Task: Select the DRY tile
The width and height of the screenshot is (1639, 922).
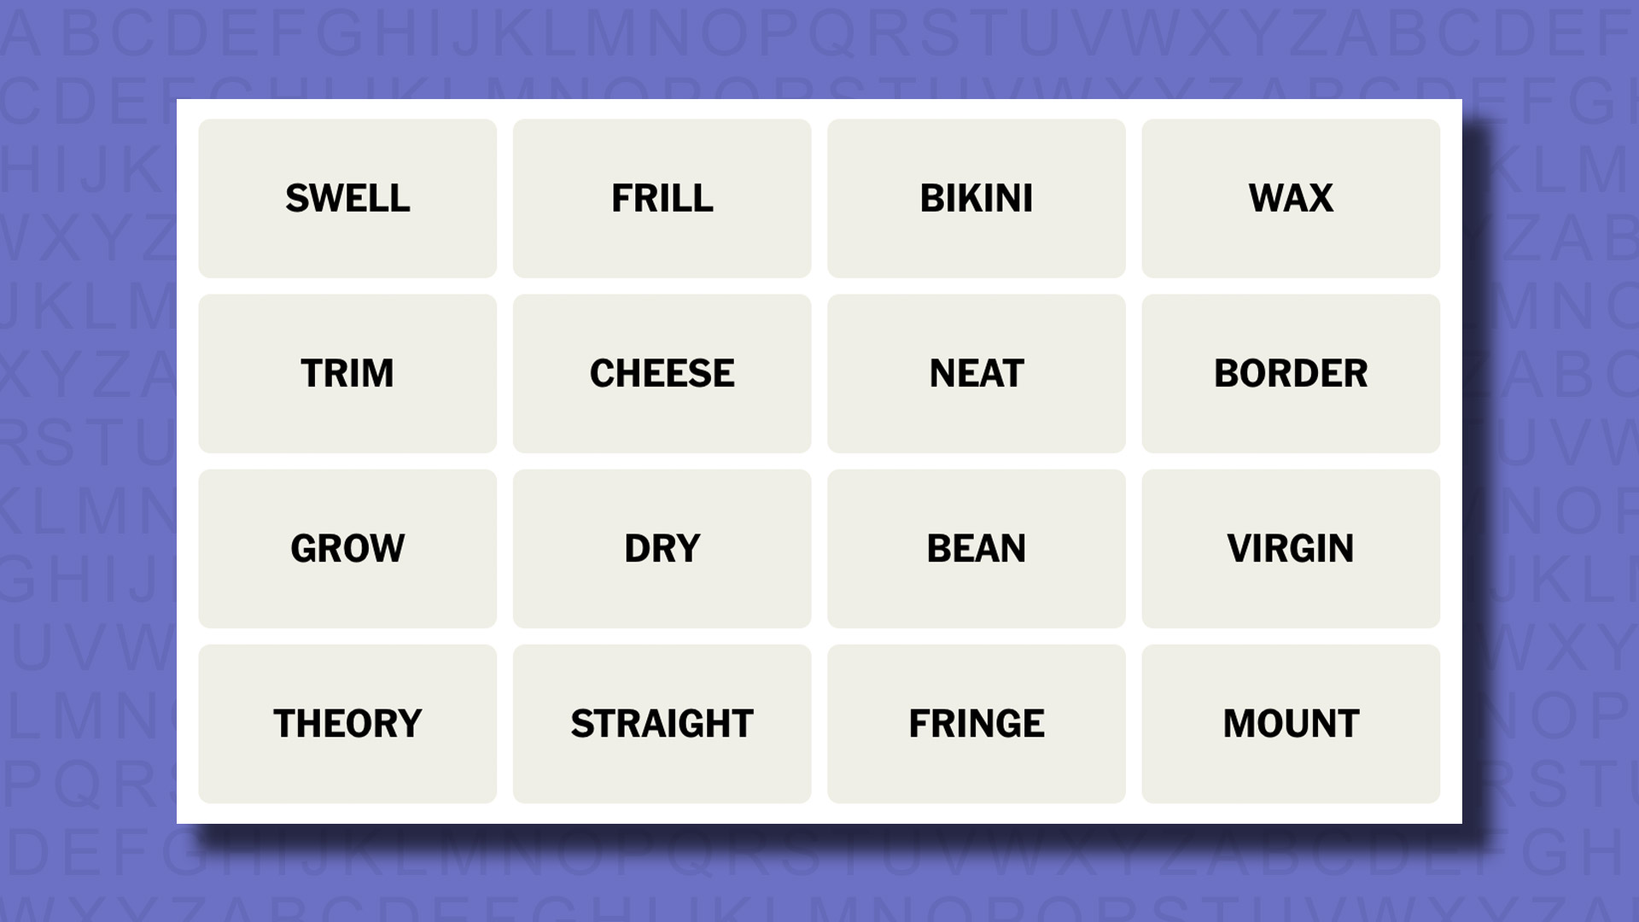Action: tap(661, 548)
